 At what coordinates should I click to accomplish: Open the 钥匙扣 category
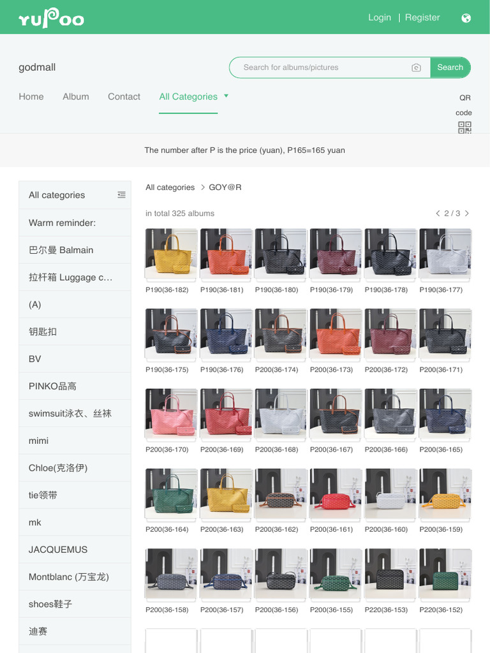pyautogui.click(x=75, y=332)
